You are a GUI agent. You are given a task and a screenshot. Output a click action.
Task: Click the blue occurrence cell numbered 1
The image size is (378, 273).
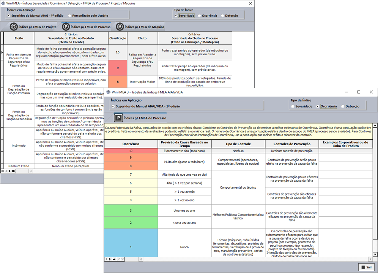click(131, 247)
